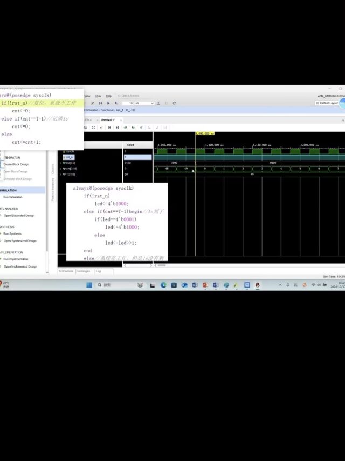345x461 pixels.
Task: Open the Run menu
Action: 98,96
